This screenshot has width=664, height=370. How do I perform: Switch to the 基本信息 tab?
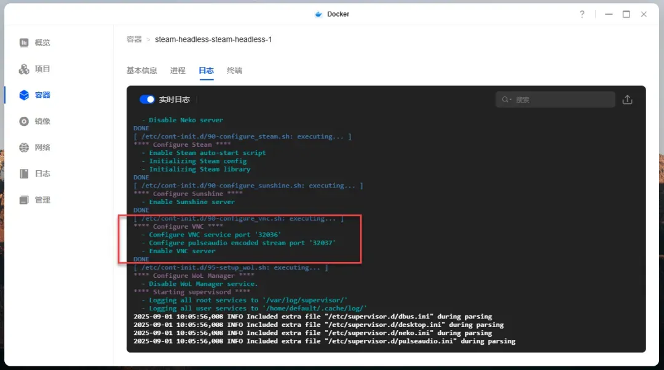coord(141,71)
